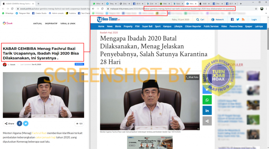Open the Kampus menu on Tribun

tap(167, 26)
